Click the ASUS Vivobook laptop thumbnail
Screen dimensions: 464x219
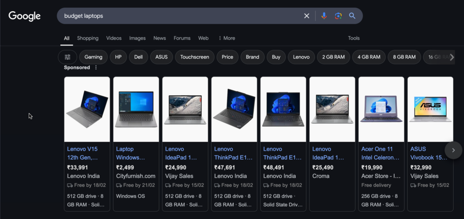pyautogui.click(x=430, y=109)
